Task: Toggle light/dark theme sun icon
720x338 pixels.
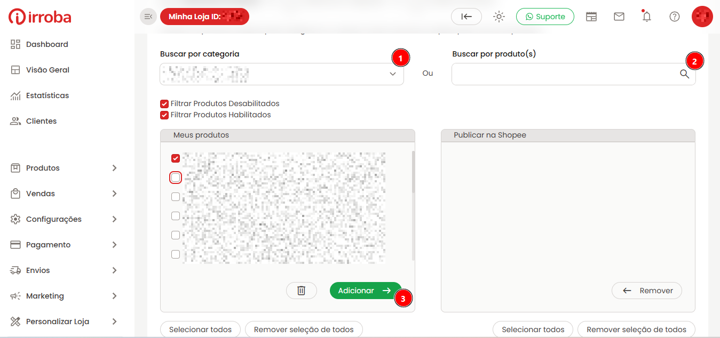Action: [x=499, y=17]
